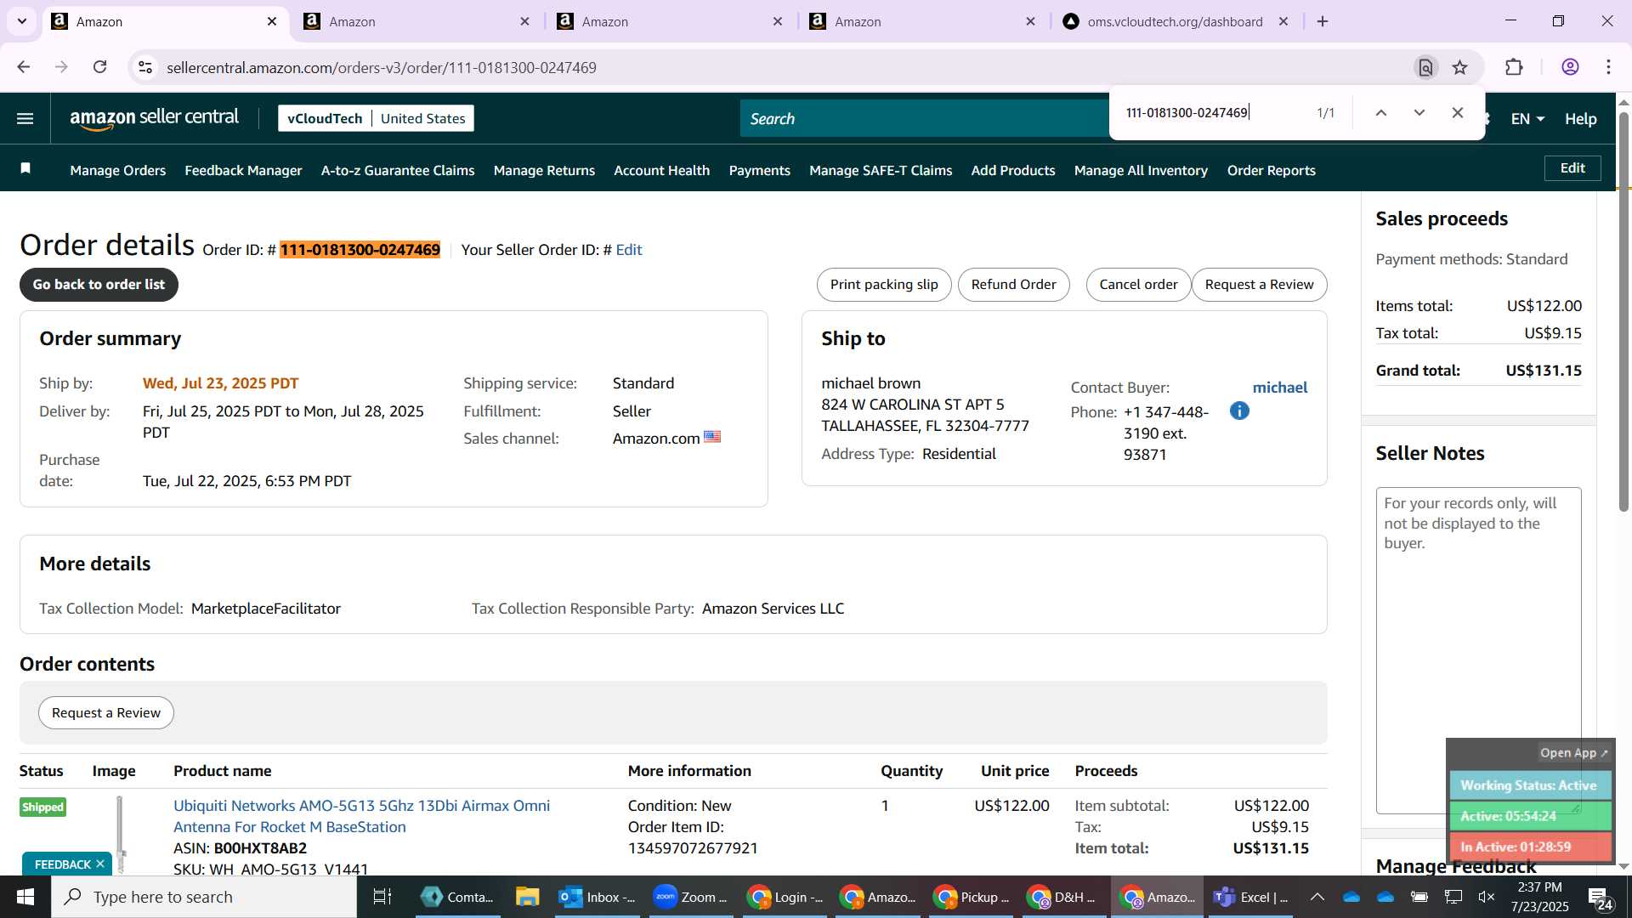Screen dimensions: 1632x918
Task: Open Task View on the taskbar
Action: point(382,897)
